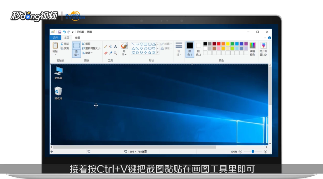This screenshot has height=179, width=323.
Task: Switch to the 主页 home tab
Action: pyautogui.click(x=67, y=38)
